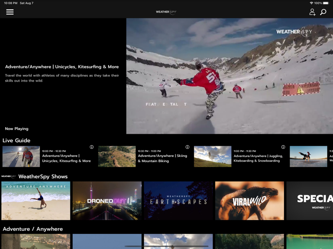Open the Droned Out show tile
Screen dimensions: 333x249
(x=107, y=201)
